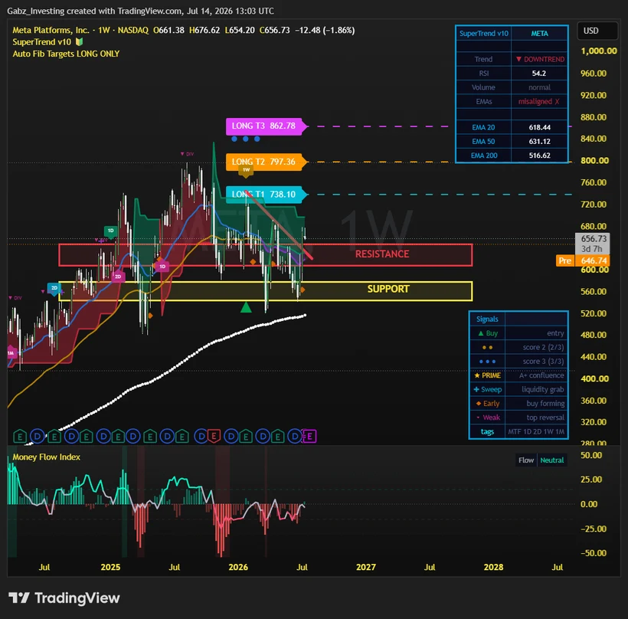
Task: Open the USD currency selector
Action: (597, 31)
